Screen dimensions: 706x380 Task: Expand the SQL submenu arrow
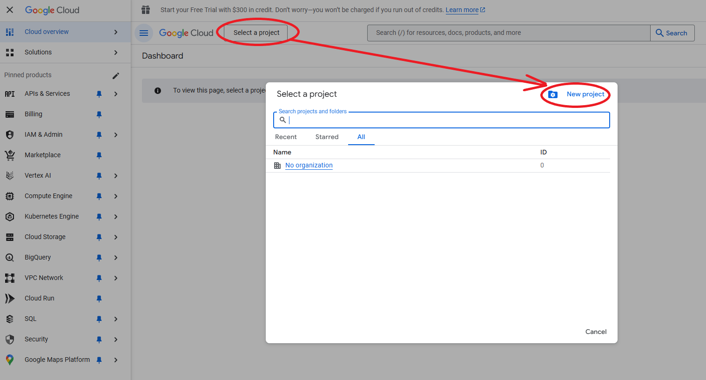(x=116, y=319)
